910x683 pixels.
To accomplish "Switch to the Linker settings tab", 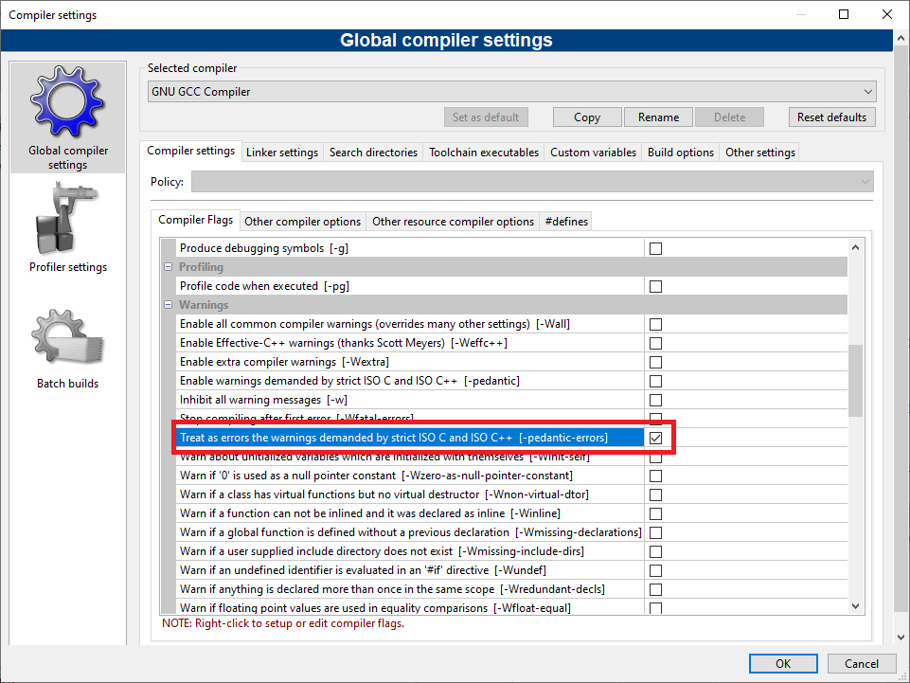I will tap(282, 153).
